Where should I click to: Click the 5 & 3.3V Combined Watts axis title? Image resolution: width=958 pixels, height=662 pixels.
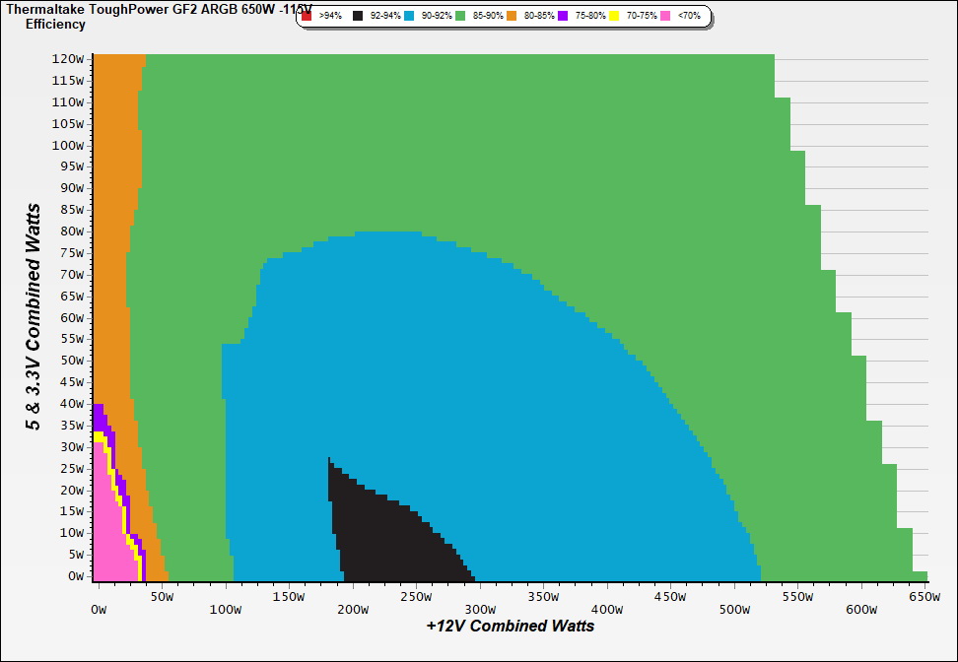tap(34, 317)
